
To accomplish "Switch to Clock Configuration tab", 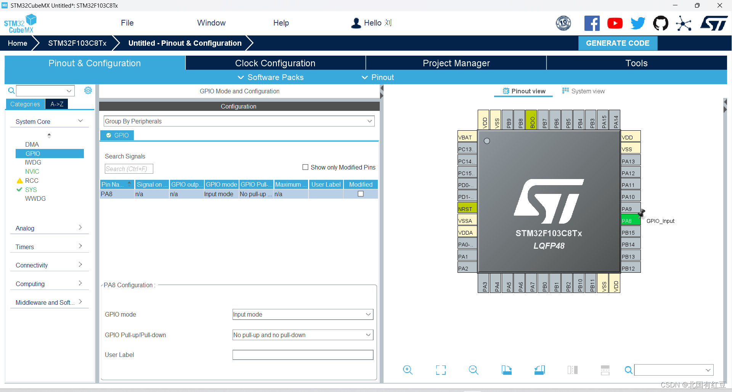I will coord(275,63).
